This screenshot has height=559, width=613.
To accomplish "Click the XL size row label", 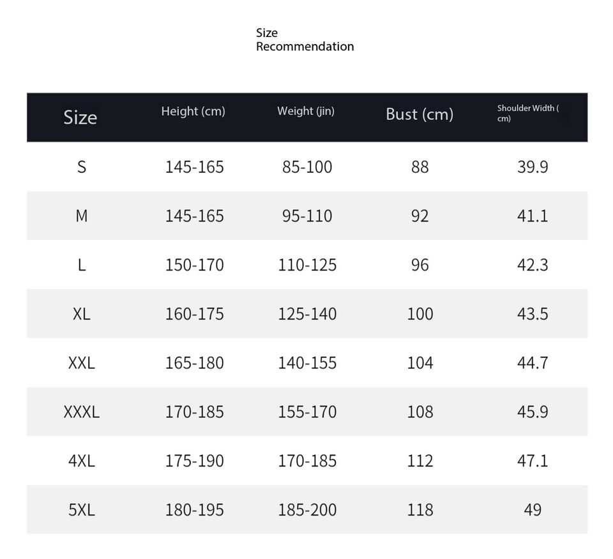I will [x=82, y=314].
